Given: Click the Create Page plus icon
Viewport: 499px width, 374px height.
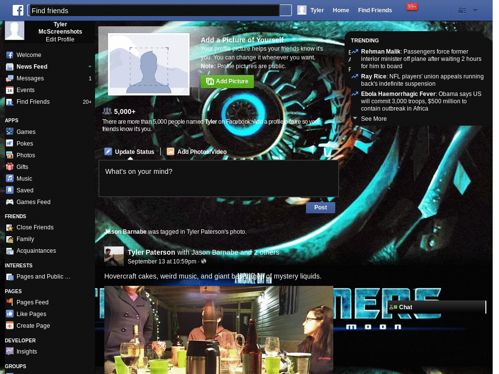Looking at the screenshot, I should pyautogui.click(x=10, y=325).
